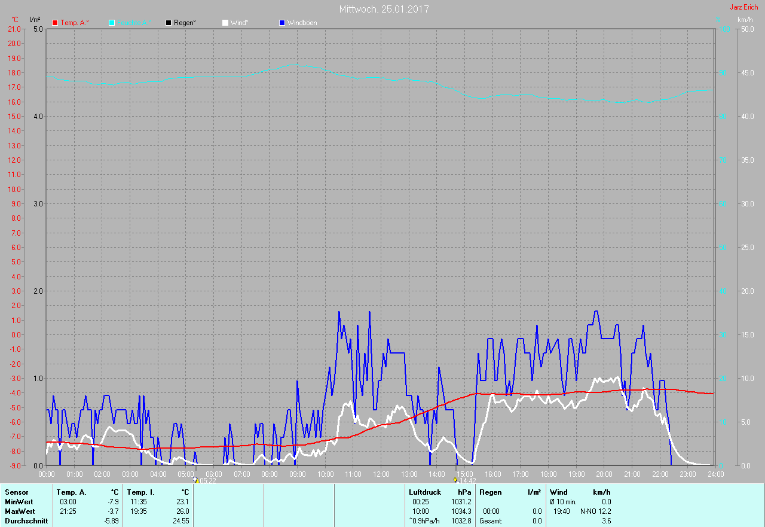
Task: Click the 'Regen*' legend label
Action: [185, 23]
